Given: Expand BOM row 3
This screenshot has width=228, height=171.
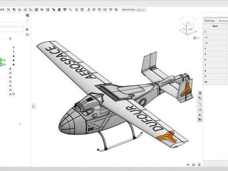Looking at the screenshot, I should point(205,43).
